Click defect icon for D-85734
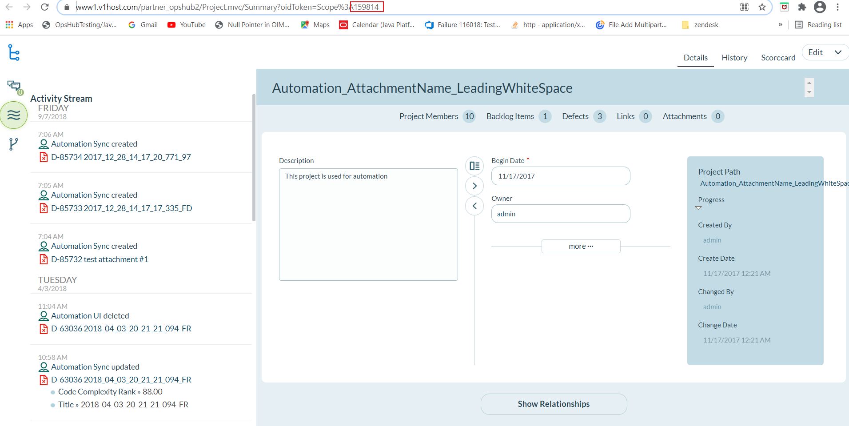Viewport: 849px width, 426px height. click(44, 157)
